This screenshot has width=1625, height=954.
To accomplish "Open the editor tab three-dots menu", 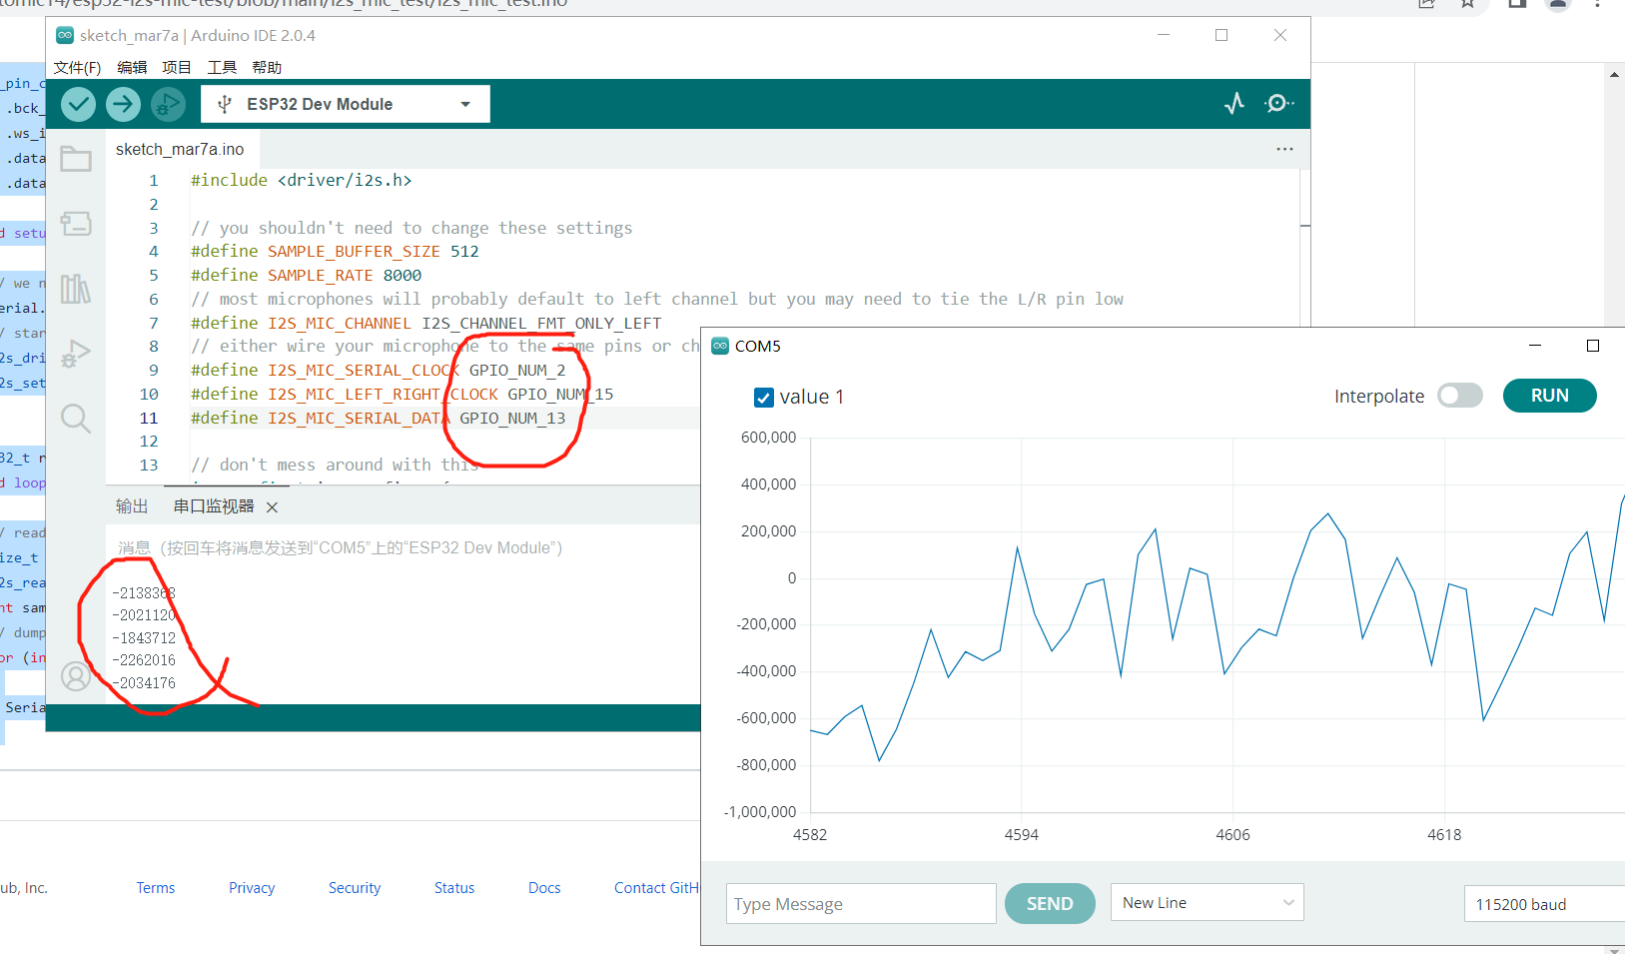I will (1284, 149).
